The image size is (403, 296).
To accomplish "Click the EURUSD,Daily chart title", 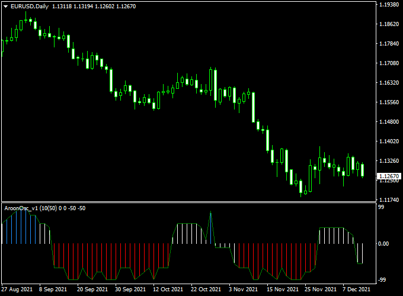I will coord(26,6).
